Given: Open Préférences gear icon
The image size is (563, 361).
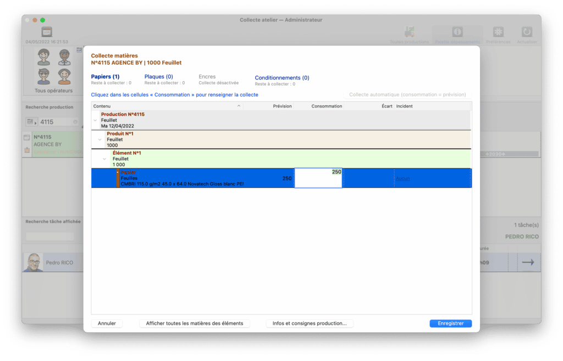Looking at the screenshot, I should point(498,32).
